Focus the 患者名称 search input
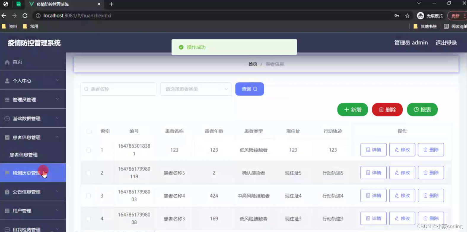 coord(119,89)
